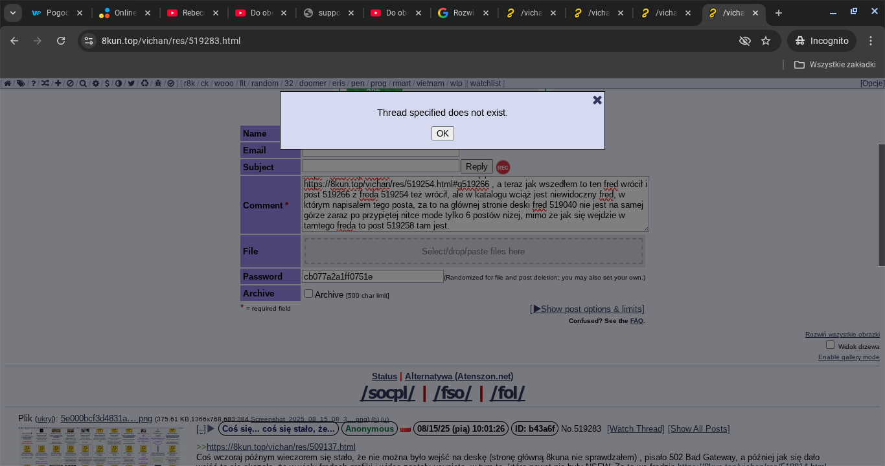The width and height of the screenshot is (885, 466).
Task: Open the tab search dropdown chevron
Action: [13, 13]
